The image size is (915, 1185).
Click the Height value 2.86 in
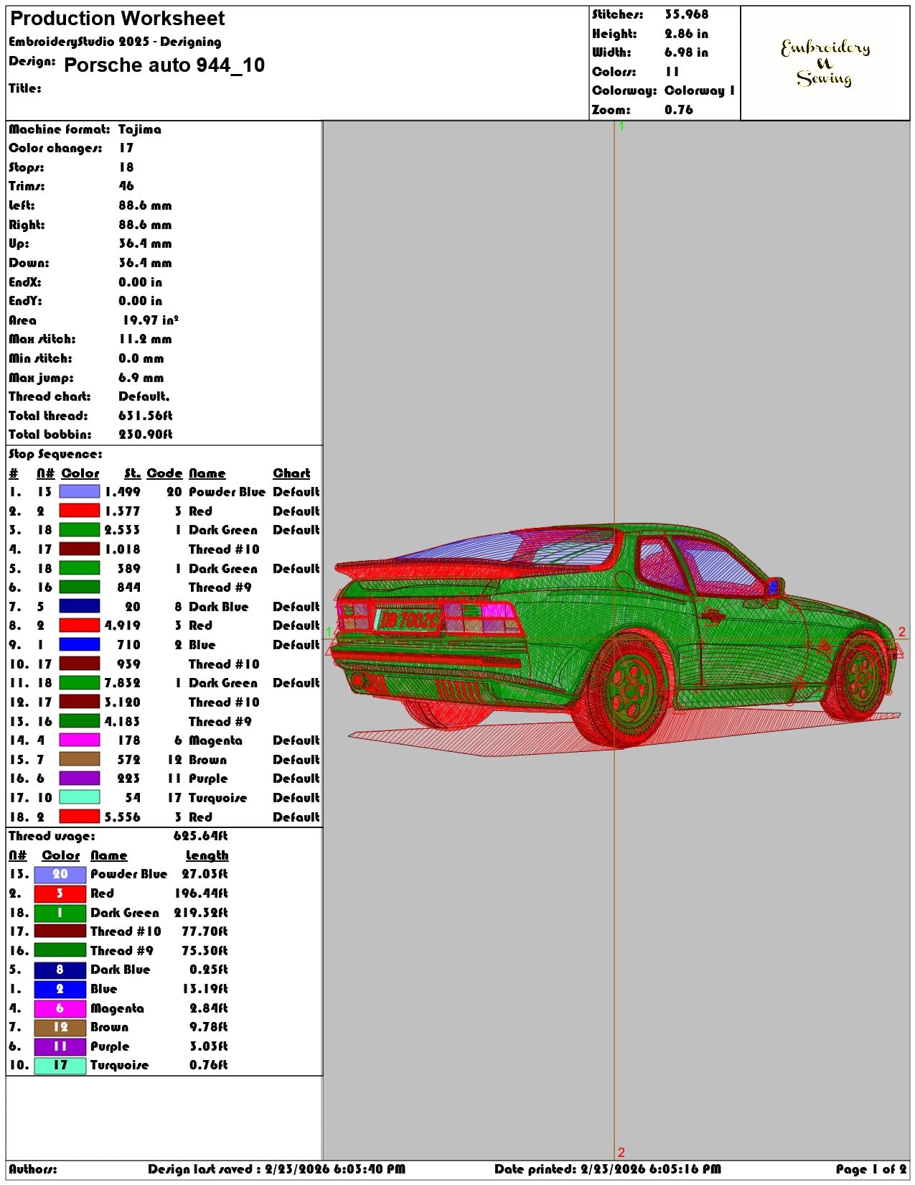point(686,34)
